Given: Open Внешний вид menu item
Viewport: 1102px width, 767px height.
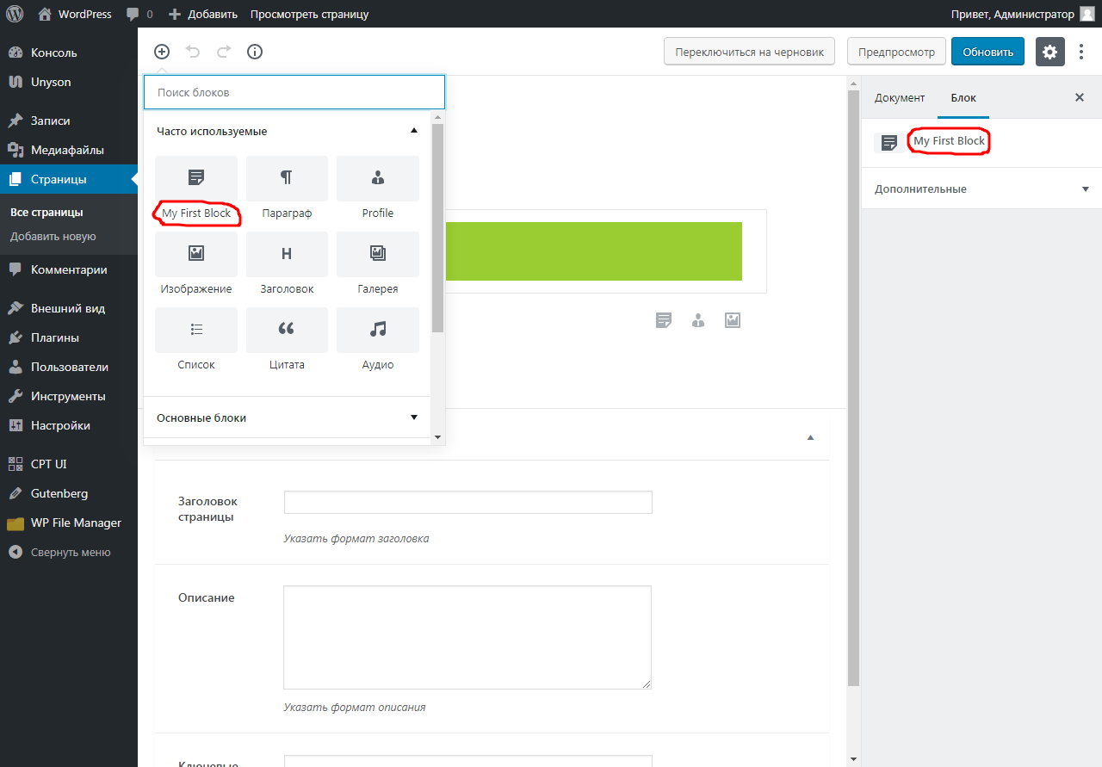Looking at the screenshot, I should coord(69,308).
